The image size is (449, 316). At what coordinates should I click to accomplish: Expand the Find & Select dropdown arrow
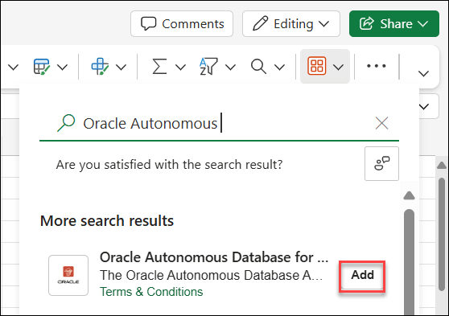[279, 68]
